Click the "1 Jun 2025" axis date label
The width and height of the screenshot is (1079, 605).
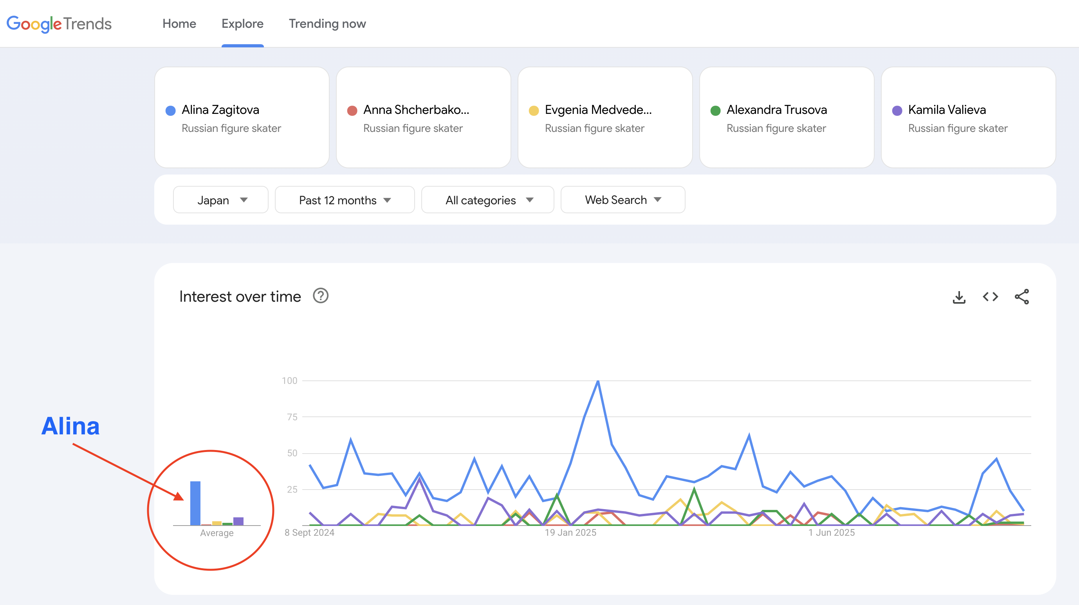point(832,533)
